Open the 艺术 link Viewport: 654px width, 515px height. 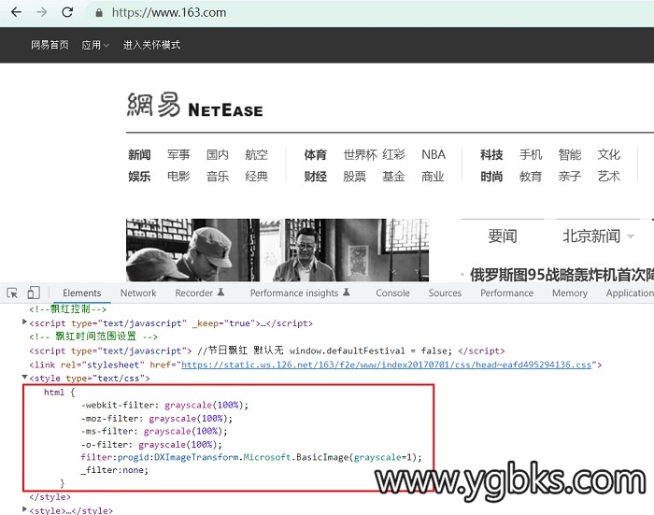coord(609,177)
